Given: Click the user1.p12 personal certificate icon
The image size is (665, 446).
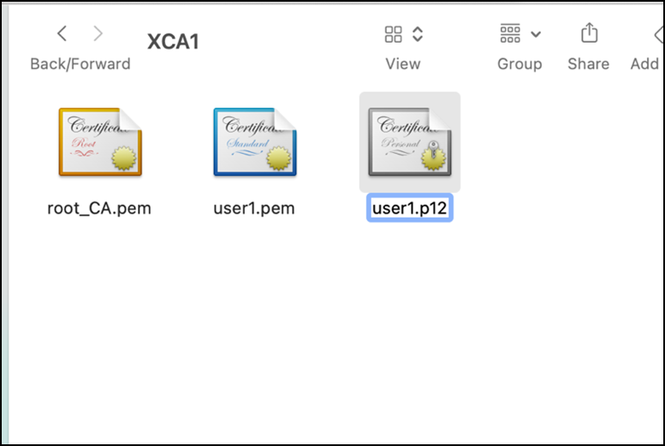Looking at the screenshot, I should [409, 144].
